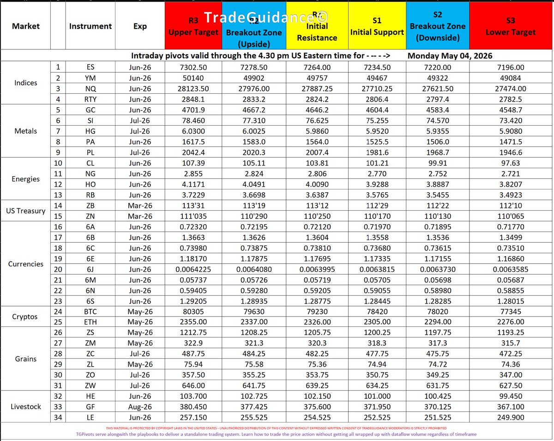The image size is (554, 441).
Task: Click GF R3 value 380.450
Action: click(194, 408)
